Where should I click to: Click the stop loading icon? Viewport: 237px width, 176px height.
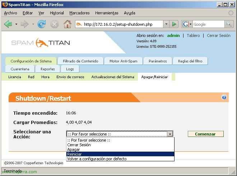[55, 24]
